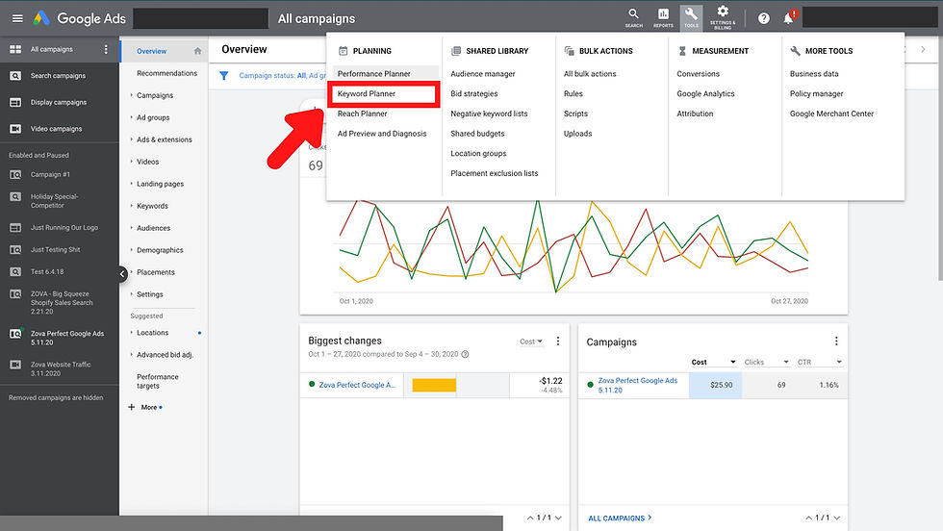Open Google Merchant Center

tap(831, 114)
